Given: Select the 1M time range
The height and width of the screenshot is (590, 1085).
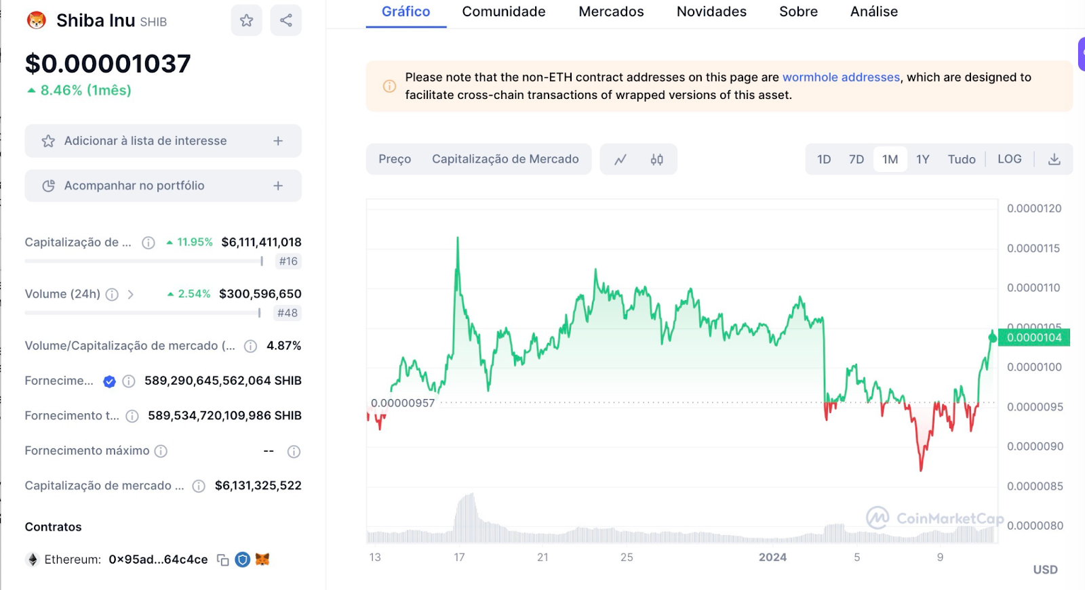Looking at the screenshot, I should pos(890,159).
